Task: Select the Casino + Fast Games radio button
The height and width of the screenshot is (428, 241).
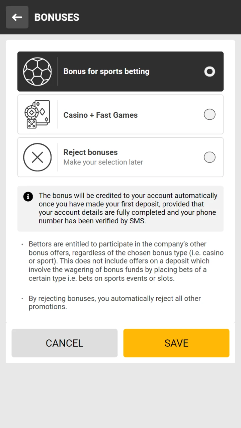Action: (210, 114)
